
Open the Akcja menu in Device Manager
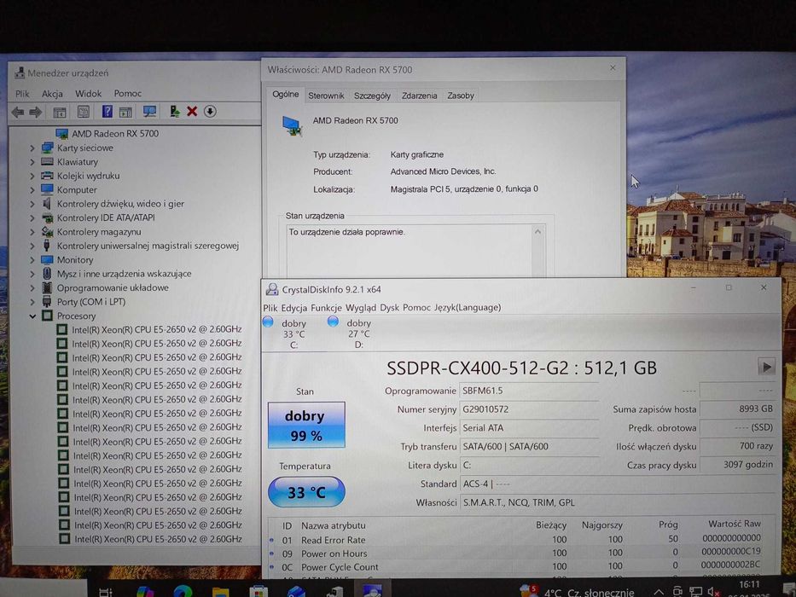[x=52, y=94]
